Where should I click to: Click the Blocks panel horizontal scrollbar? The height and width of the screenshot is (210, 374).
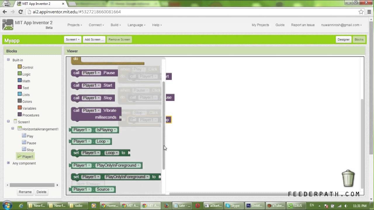click(x=32, y=185)
